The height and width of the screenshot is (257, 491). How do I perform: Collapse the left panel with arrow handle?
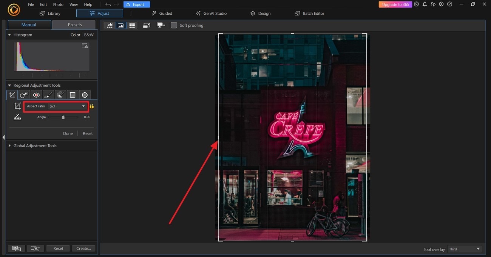3,137
